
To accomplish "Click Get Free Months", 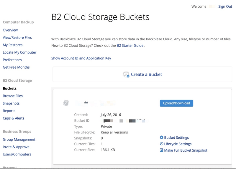I will [x=16, y=67].
